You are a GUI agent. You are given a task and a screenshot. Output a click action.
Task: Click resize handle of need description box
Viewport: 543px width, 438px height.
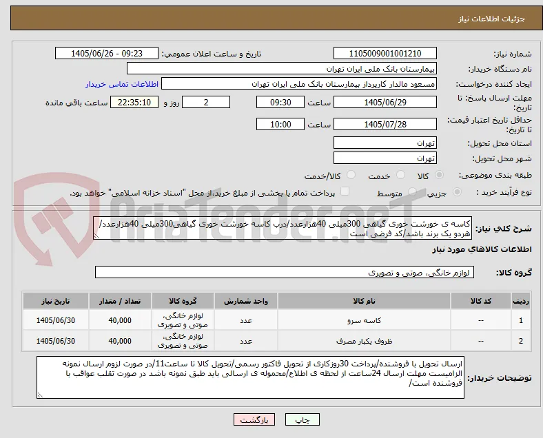pyautogui.click(x=96, y=236)
